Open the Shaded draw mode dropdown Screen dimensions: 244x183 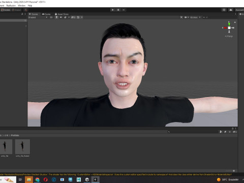pyautogui.click(x=38, y=17)
